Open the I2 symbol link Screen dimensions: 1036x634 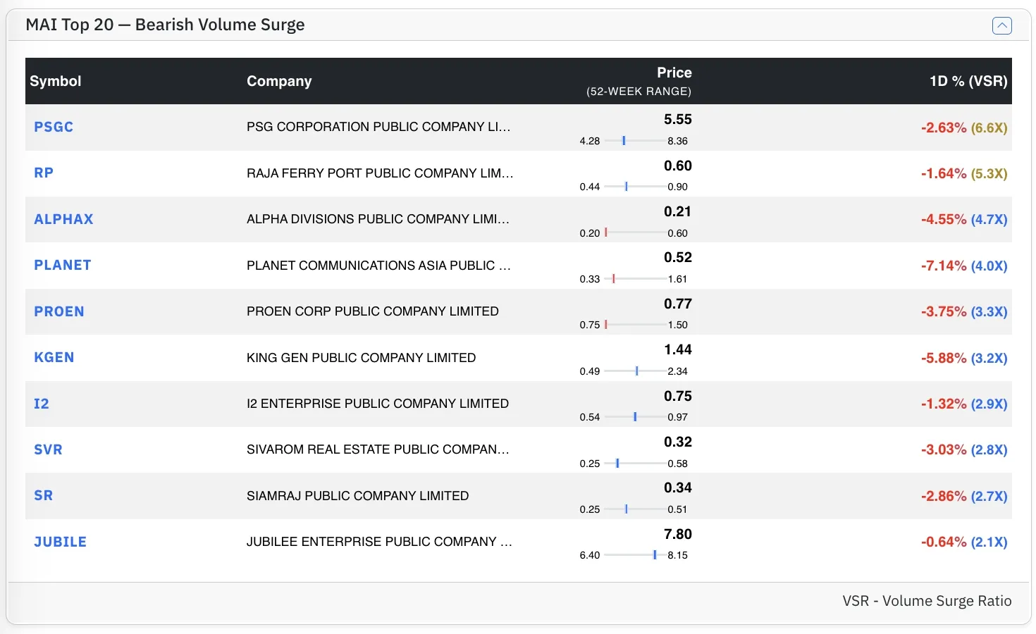tap(42, 404)
